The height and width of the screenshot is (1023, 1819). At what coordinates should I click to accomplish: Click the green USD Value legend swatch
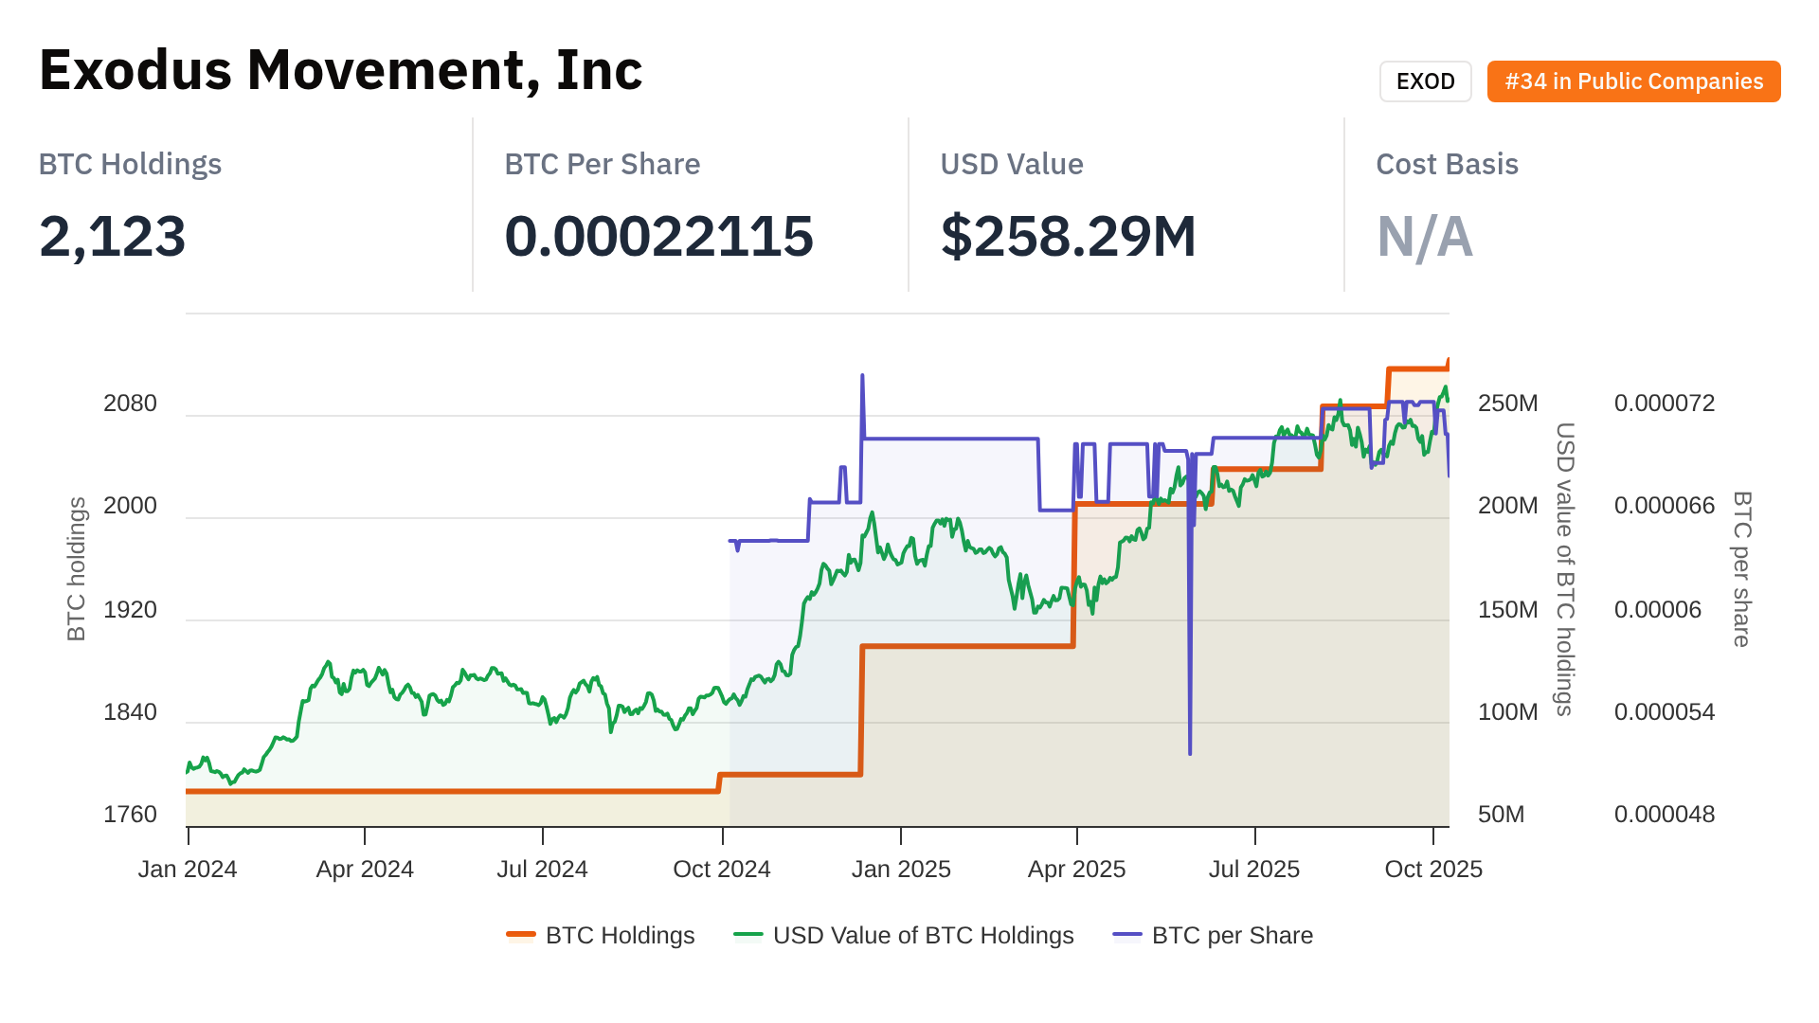click(748, 936)
